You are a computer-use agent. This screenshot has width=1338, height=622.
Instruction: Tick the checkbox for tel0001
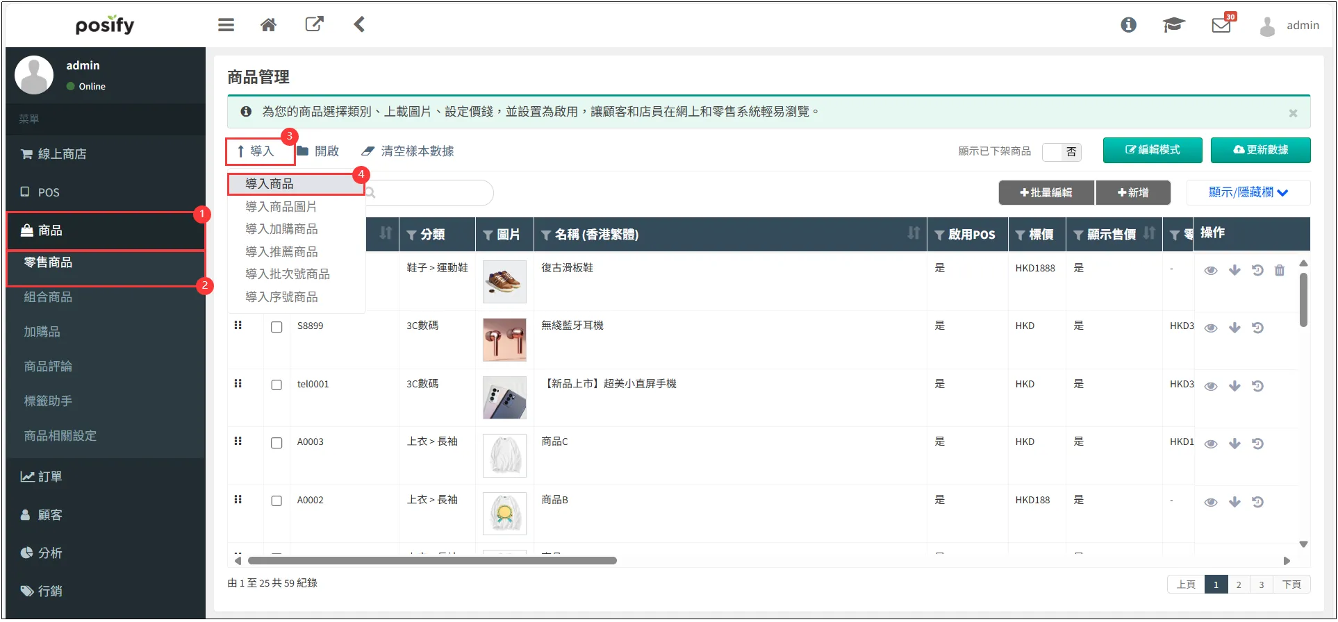276,385
